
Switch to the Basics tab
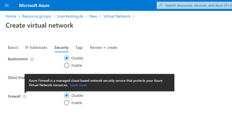click(x=13, y=47)
